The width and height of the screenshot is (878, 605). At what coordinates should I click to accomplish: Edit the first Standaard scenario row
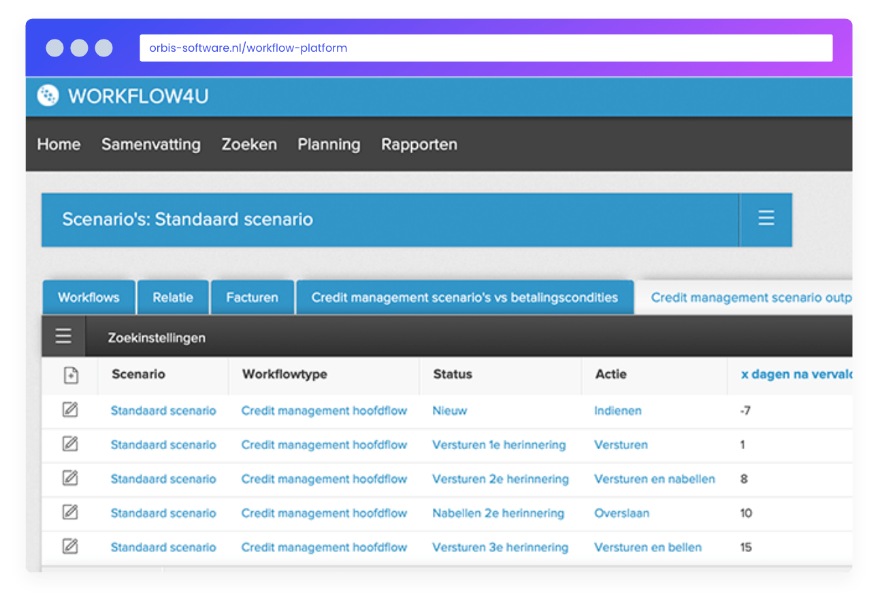[x=71, y=410]
